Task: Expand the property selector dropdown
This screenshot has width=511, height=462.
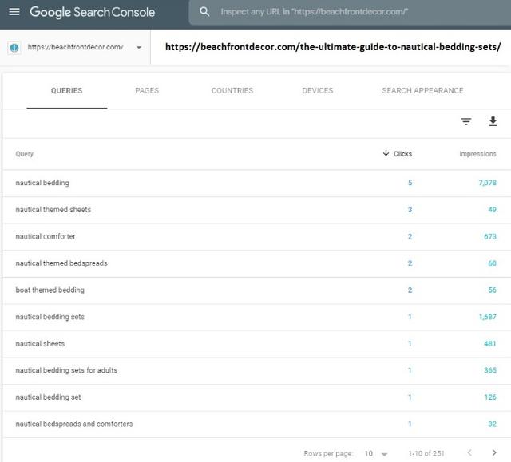Action: [x=139, y=48]
